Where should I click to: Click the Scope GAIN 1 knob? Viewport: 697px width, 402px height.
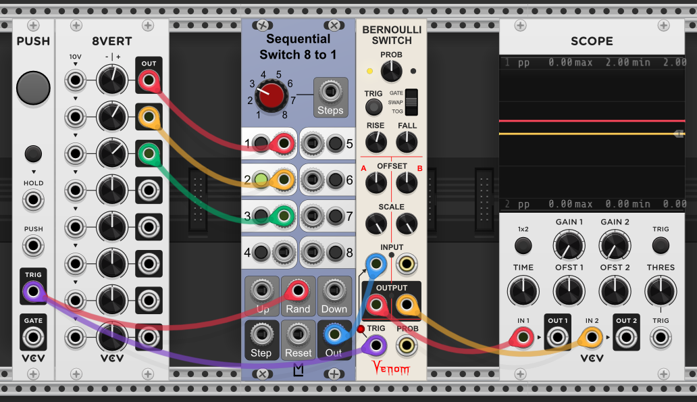tap(569, 245)
